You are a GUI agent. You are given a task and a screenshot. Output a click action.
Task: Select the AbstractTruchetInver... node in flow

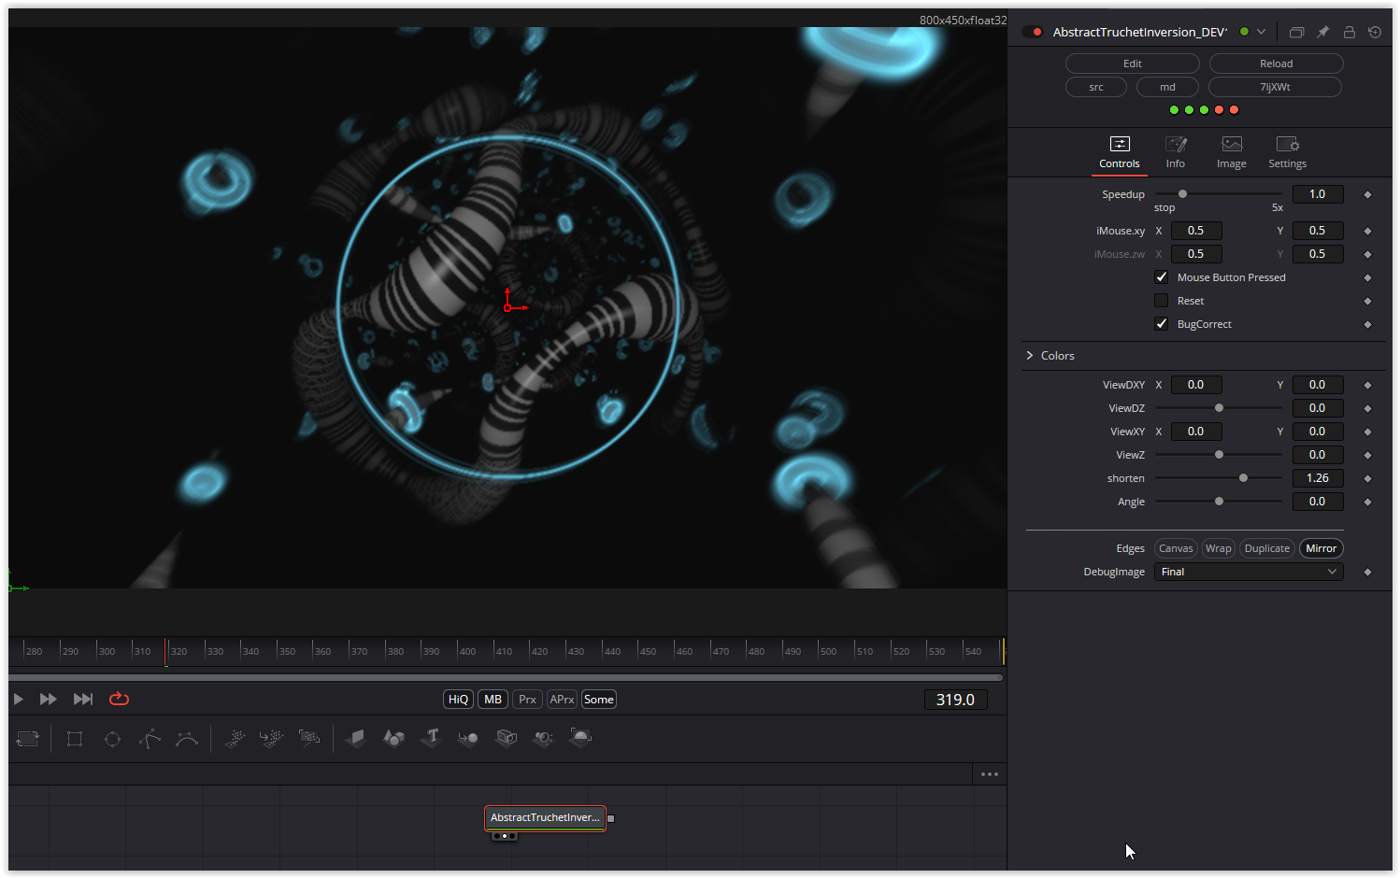[x=545, y=818]
